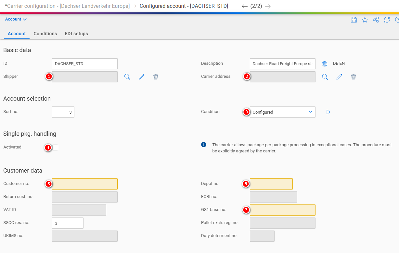Click the Carrier address field
This screenshot has width=399, height=253.
[x=283, y=77]
